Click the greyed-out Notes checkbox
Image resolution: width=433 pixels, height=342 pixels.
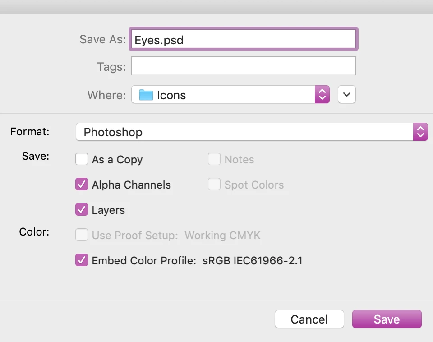(x=214, y=159)
